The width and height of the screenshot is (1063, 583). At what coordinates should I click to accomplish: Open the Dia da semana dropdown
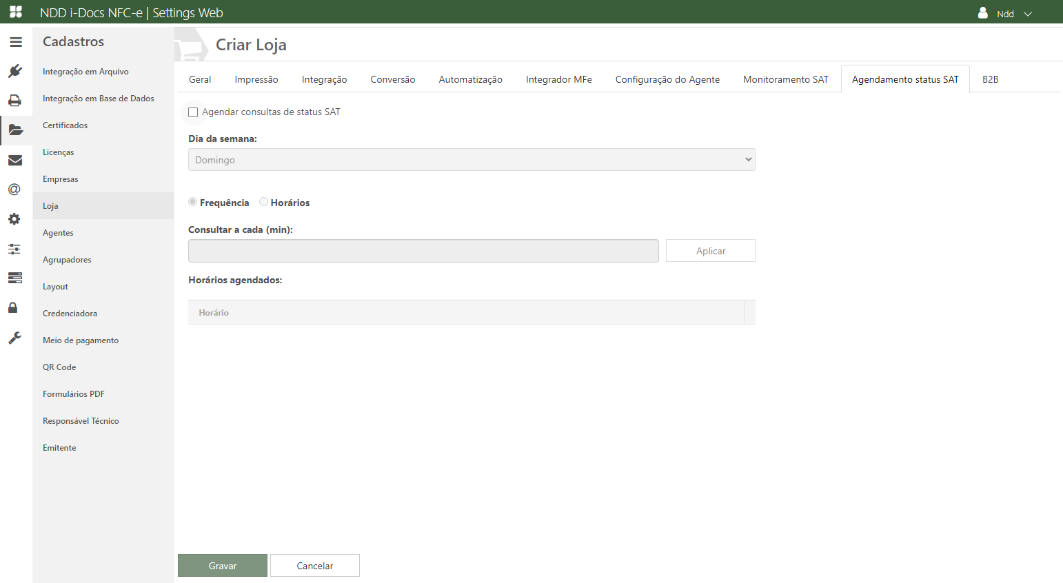tap(472, 160)
